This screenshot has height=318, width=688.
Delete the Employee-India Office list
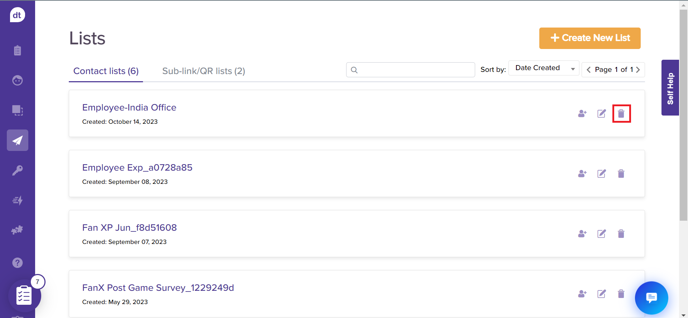point(621,114)
